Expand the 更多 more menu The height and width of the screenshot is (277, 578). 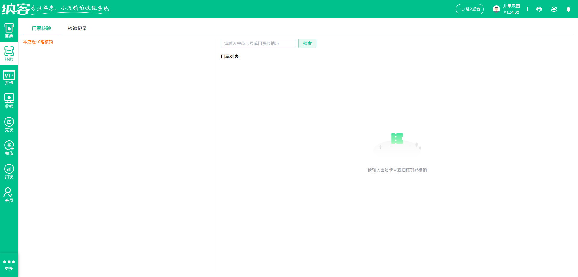pos(9,265)
